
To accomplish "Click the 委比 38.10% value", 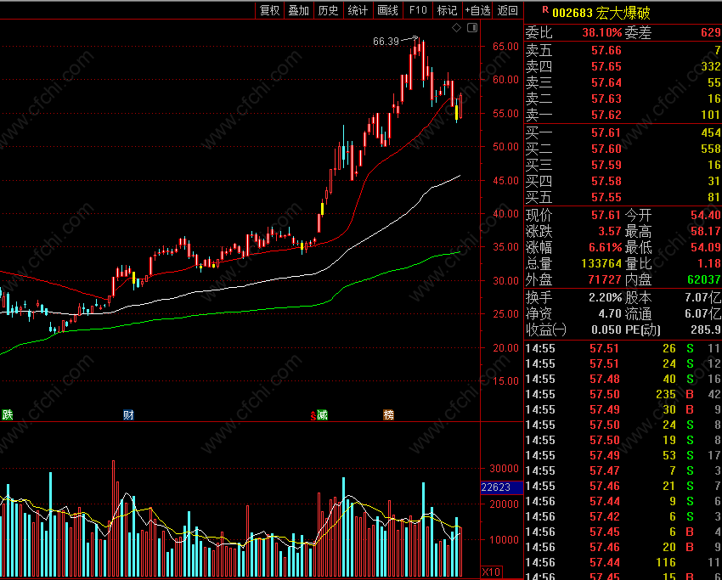I will (602, 32).
